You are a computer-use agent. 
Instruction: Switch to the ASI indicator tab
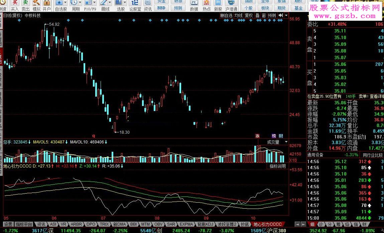pyautogui.click(x=53, y=224)
